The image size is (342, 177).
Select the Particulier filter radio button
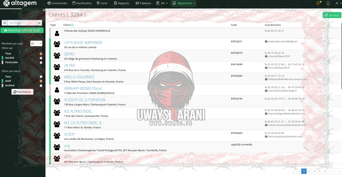41,62
